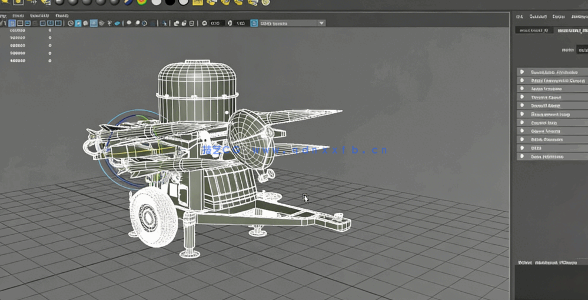Expand the first collapsed section in Attribute Editor

(521, 72)
